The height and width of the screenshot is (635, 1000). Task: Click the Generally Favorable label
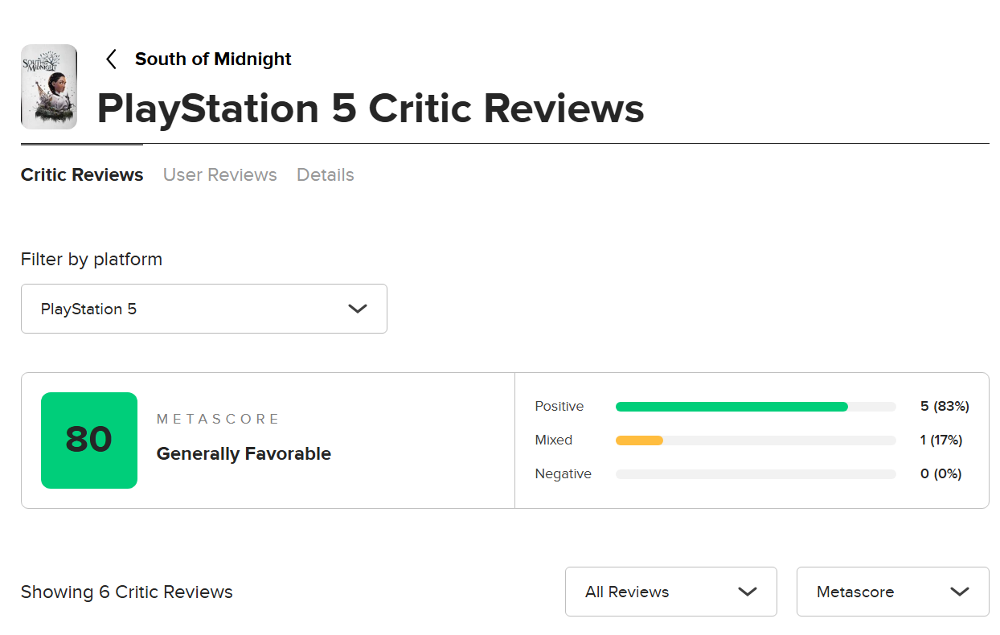(x=244, y=454)
